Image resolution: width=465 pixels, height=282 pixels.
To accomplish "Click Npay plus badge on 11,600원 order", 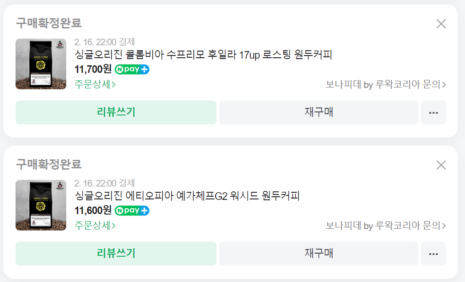I will coord(132,211).
